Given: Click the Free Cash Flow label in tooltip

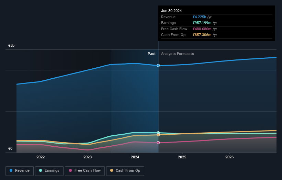Looking at the screenshot, I should (x=174, y=29).
